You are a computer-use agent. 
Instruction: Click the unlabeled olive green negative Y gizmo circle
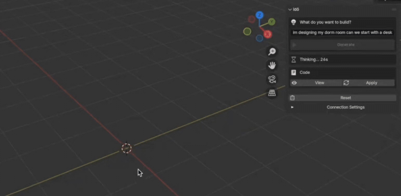click(247, 32)
